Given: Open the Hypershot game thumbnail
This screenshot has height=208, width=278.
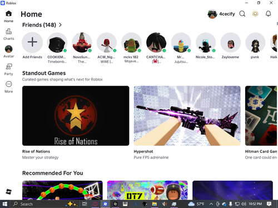Looking at the screenshot, I should (x=187, y=116).
